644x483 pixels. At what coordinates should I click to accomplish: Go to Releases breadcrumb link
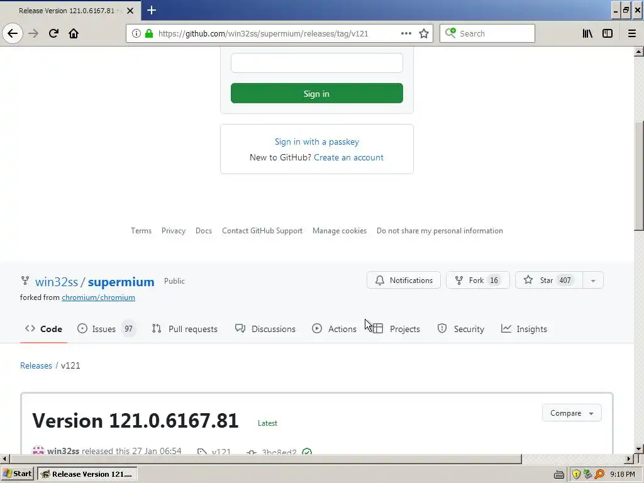click(36, 365)
